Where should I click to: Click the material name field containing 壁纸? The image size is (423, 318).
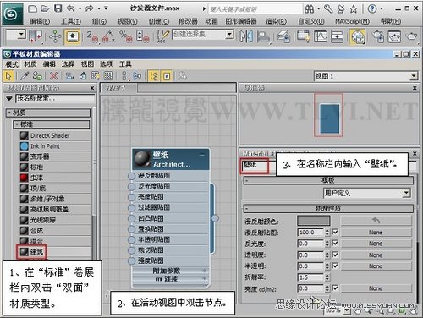[255, 165]
